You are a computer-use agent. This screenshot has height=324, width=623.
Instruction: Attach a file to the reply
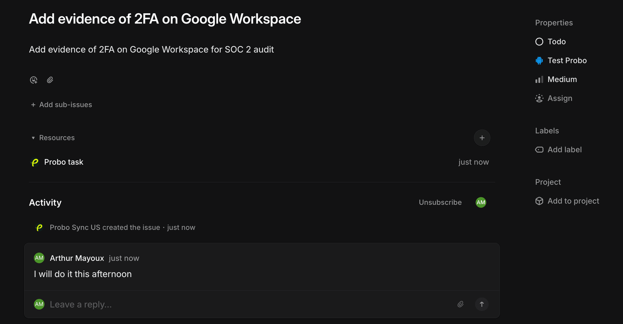[x=461, y=304]
